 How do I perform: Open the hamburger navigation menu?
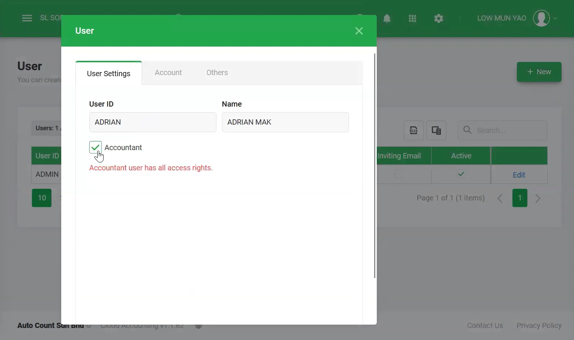pyautogui.click(x=27, y=18)
